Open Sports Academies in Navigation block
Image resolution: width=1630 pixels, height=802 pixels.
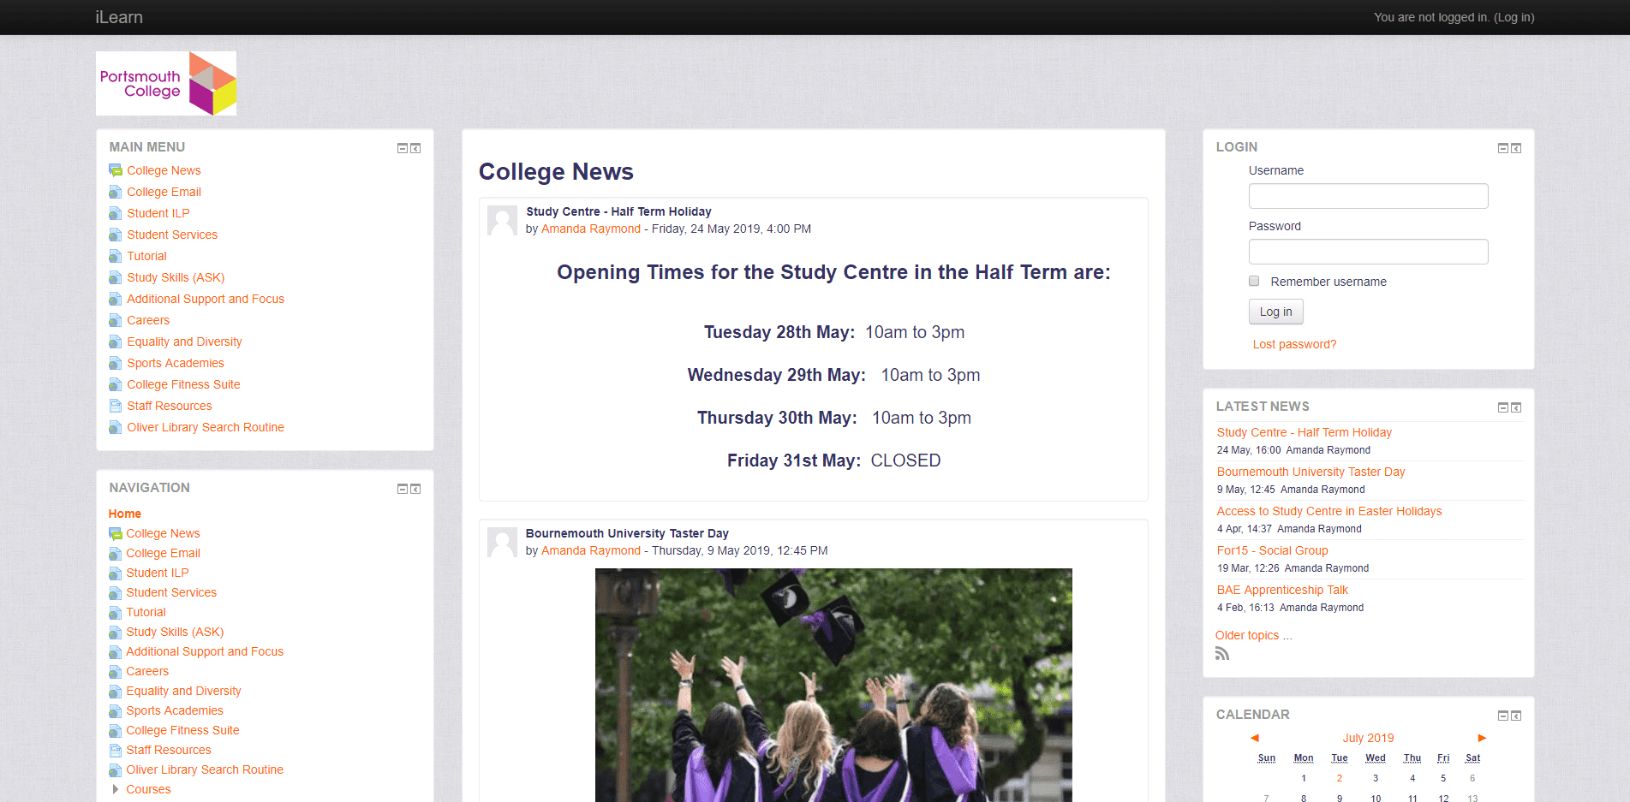point(175,710)
